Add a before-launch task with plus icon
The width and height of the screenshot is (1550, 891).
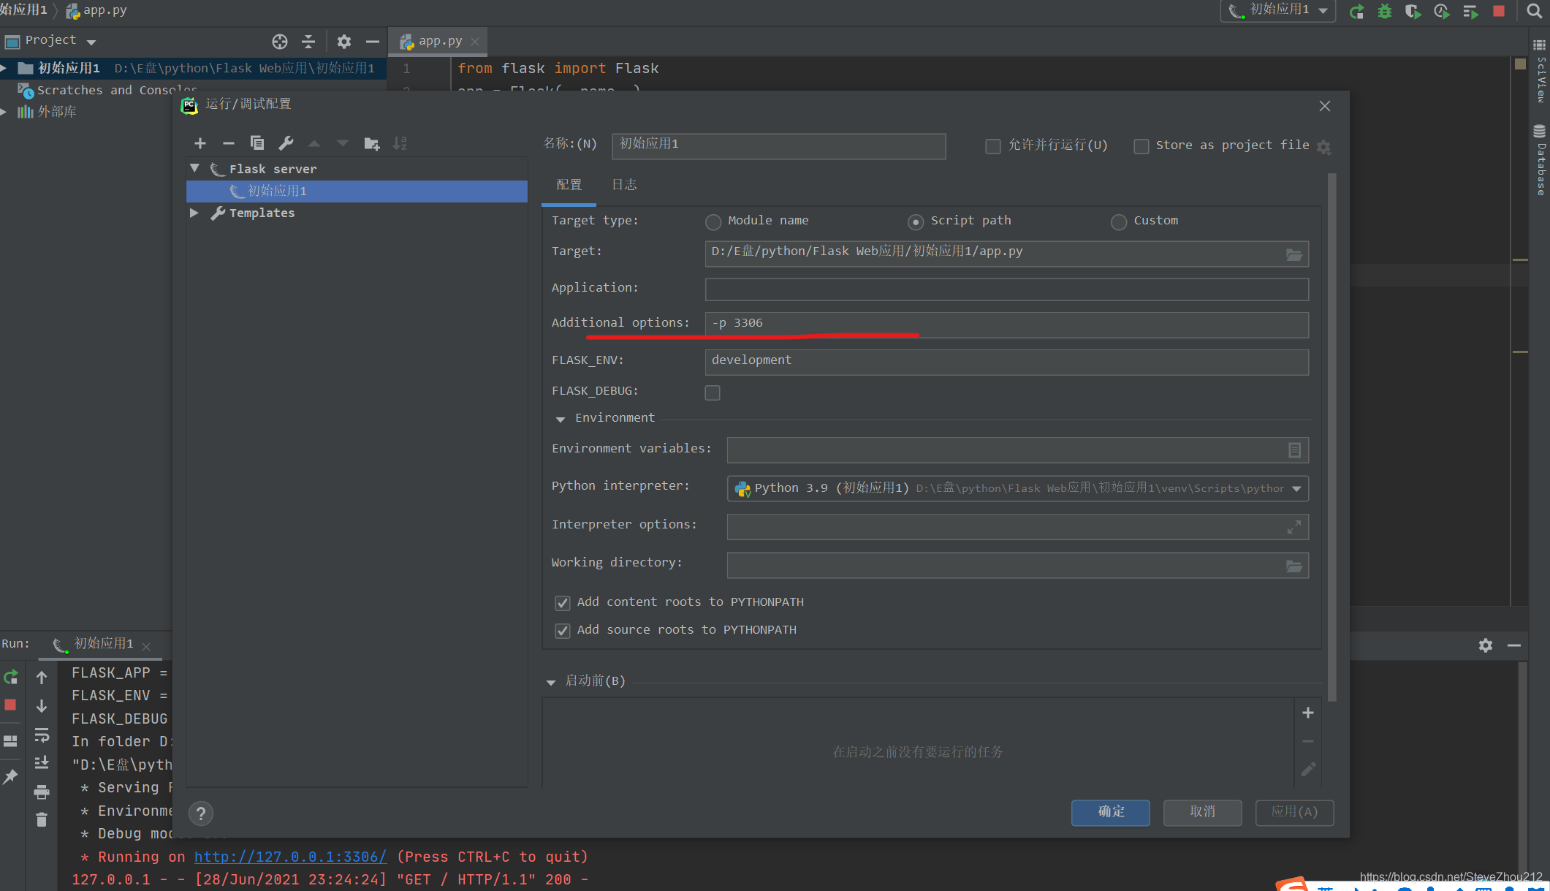(1308, 713)
